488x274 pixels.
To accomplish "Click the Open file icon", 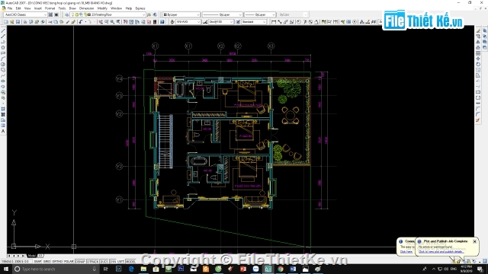I will point(12,22).
